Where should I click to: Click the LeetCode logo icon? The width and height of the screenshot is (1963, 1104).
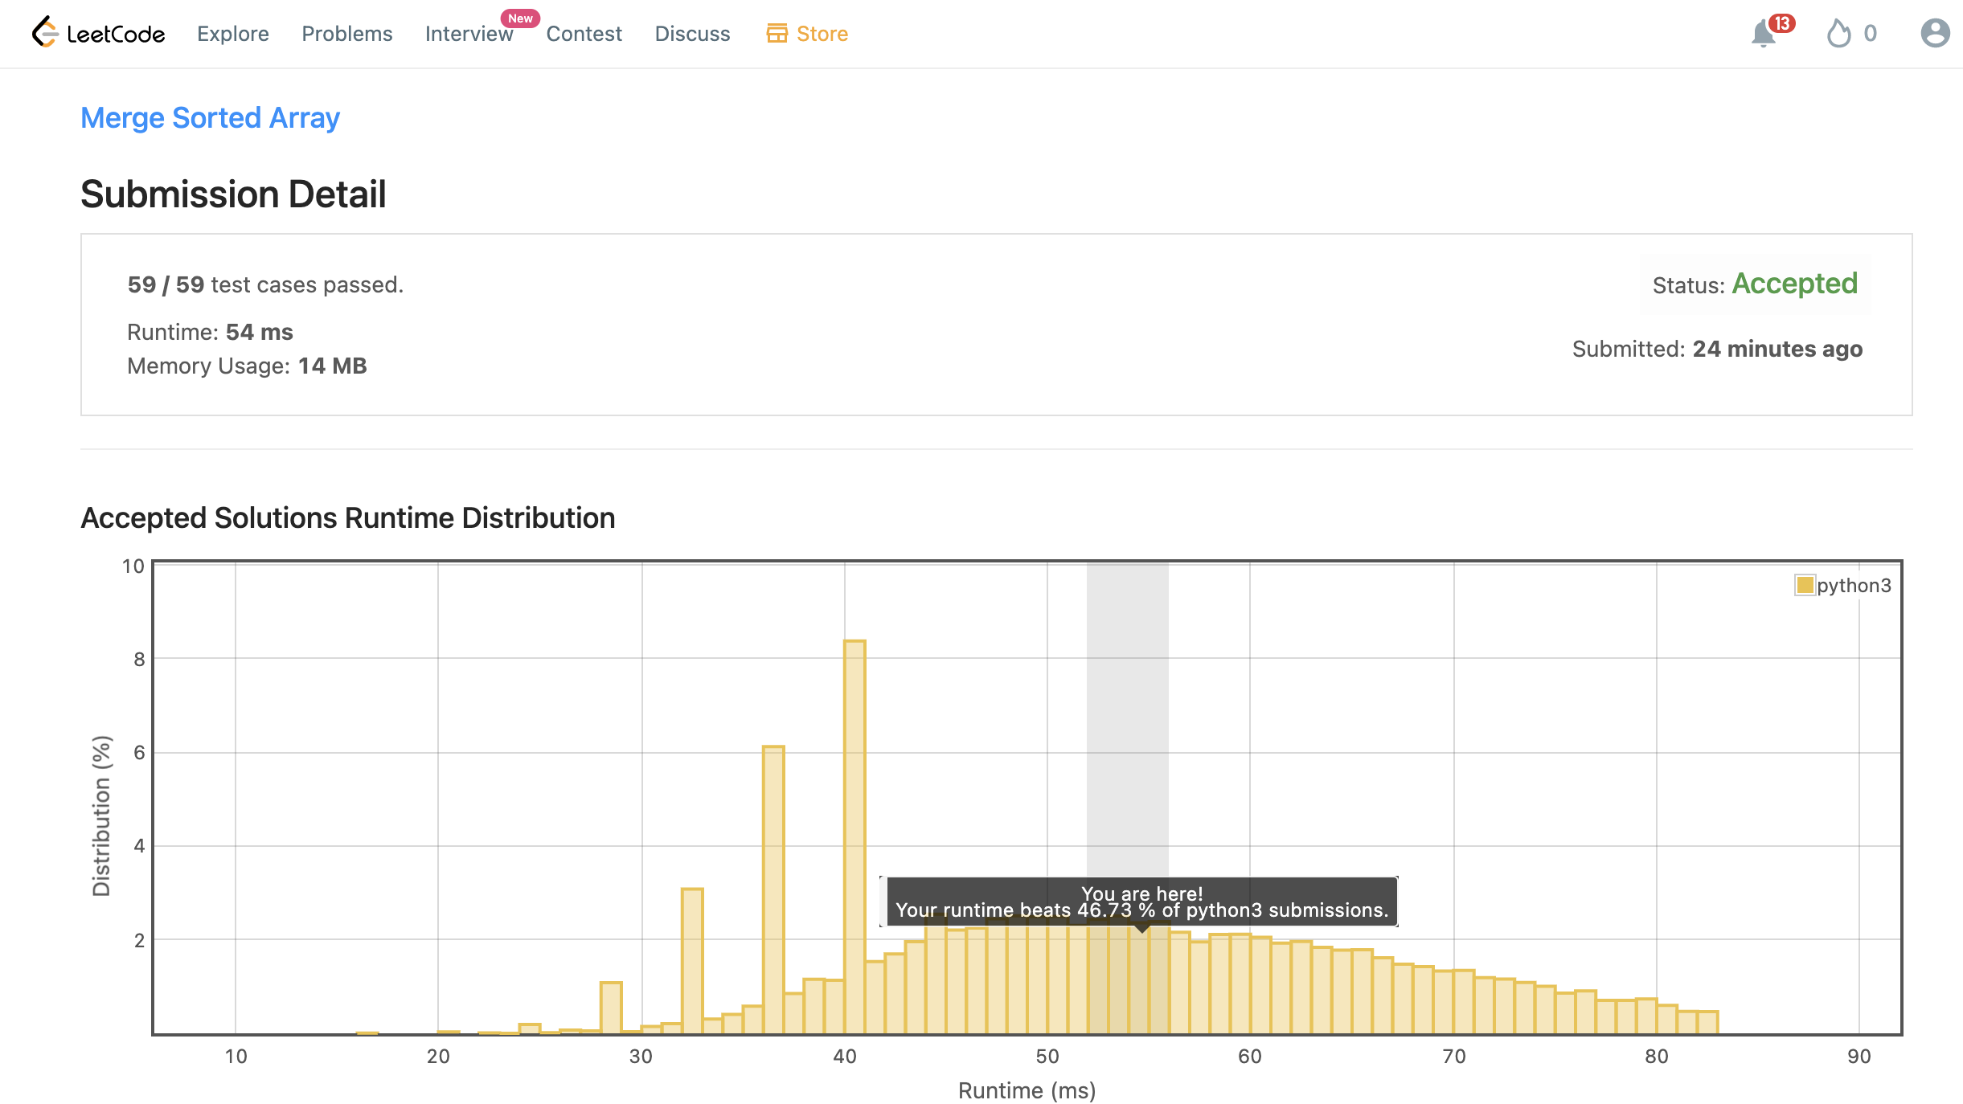pyautogui.click(x=45, y=32)
